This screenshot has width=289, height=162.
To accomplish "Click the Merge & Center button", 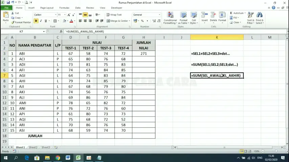I will coord(117,21).
